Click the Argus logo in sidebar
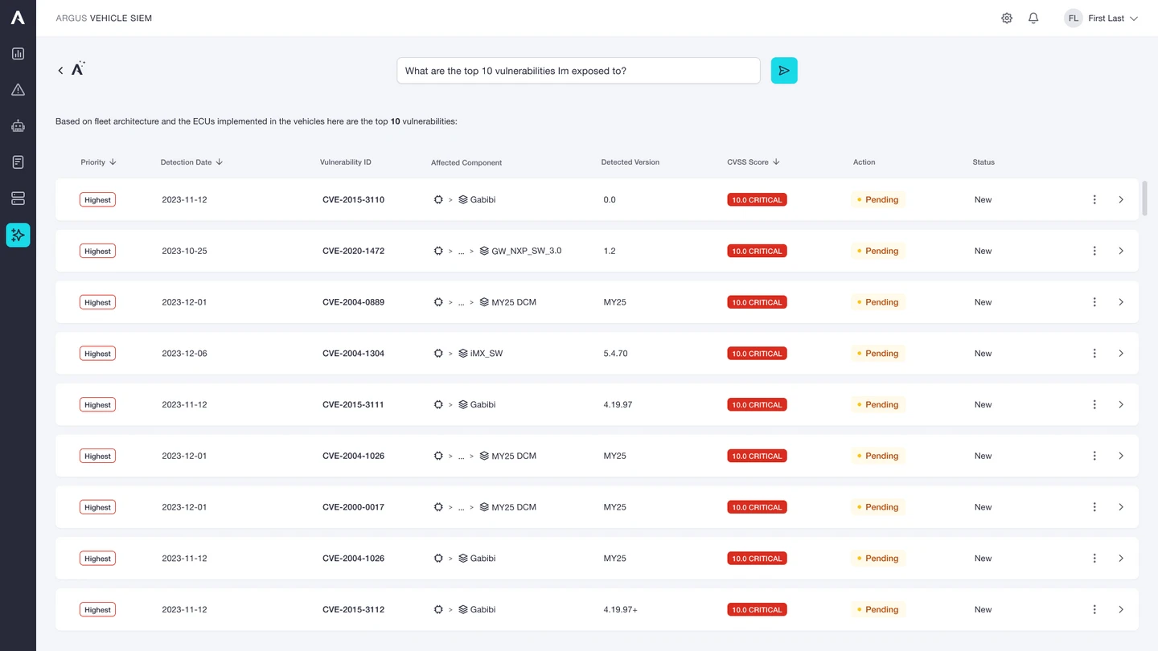The image size is (1158, 651). click(18, 18)
